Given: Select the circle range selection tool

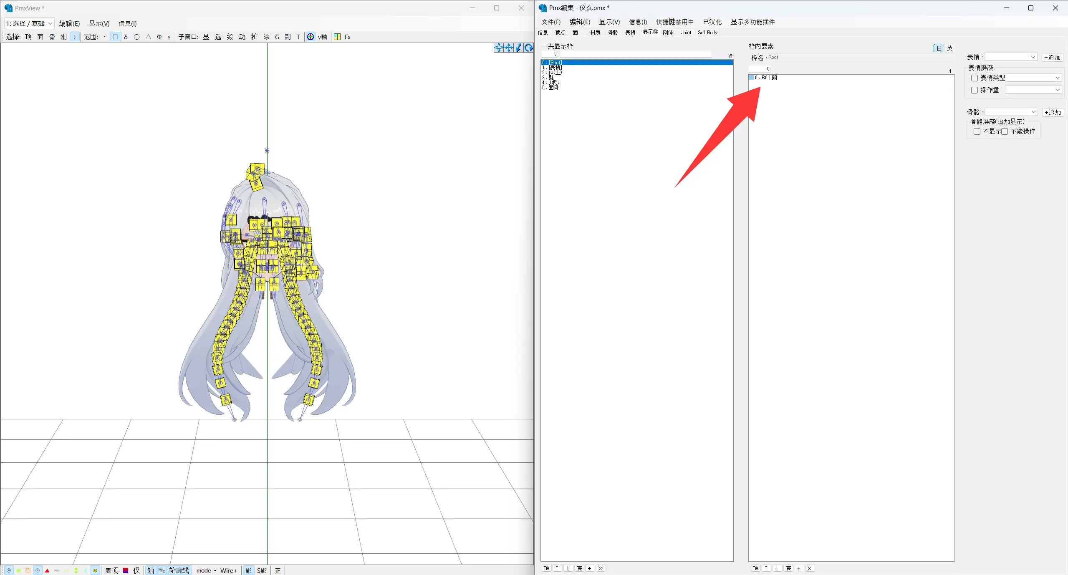Looking at the screenshot, I should tap(136, 37).
